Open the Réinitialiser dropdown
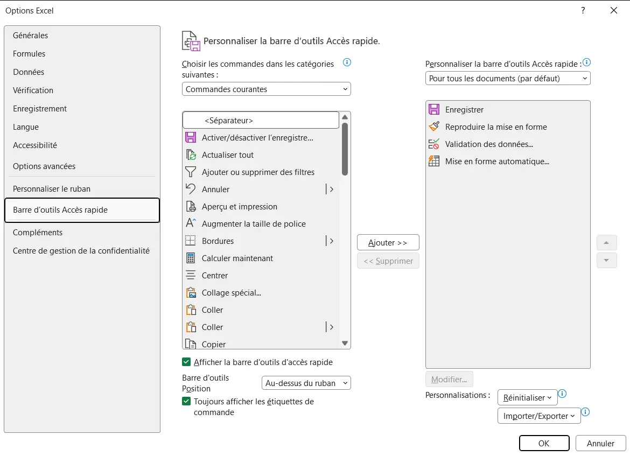The image size is (630, 456). [528, 397]
